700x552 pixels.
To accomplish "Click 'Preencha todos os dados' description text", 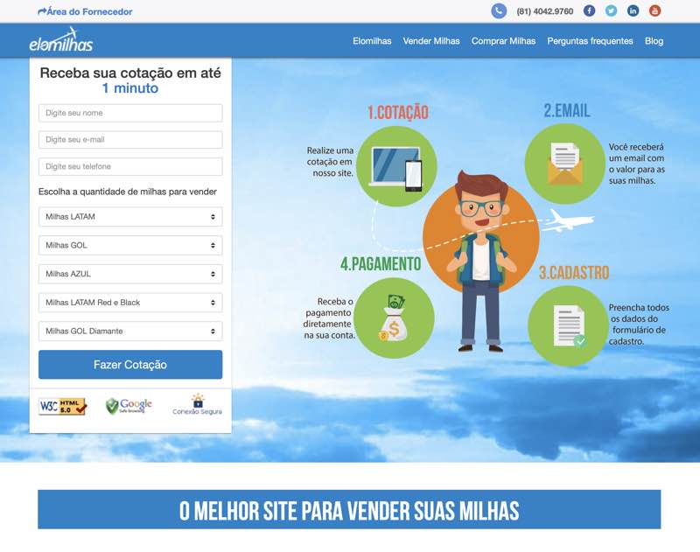I will 639,325.
